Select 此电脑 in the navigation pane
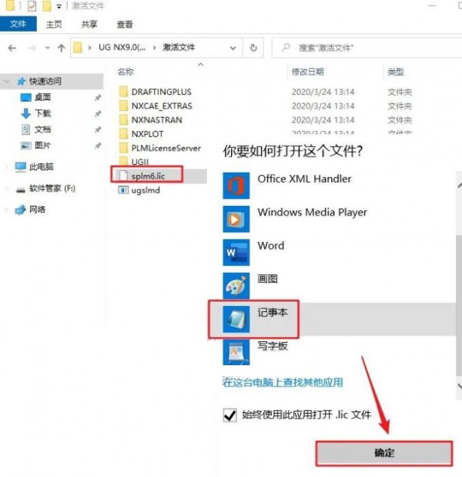462x477 pixels. pos(41,166)
